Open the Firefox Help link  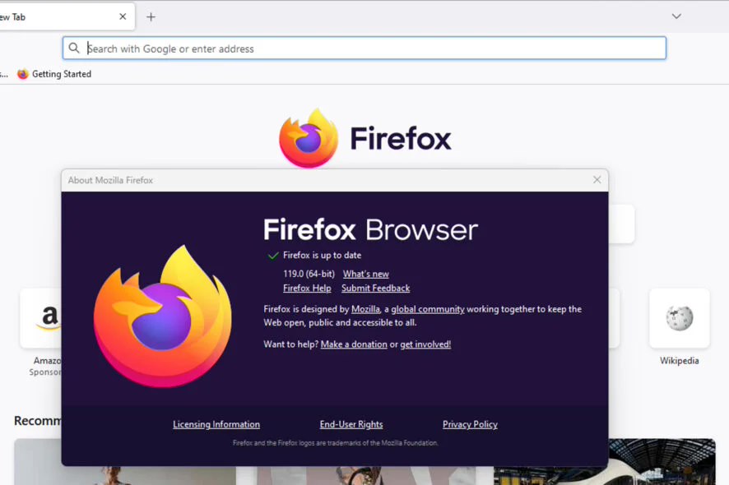pos(307,288)
